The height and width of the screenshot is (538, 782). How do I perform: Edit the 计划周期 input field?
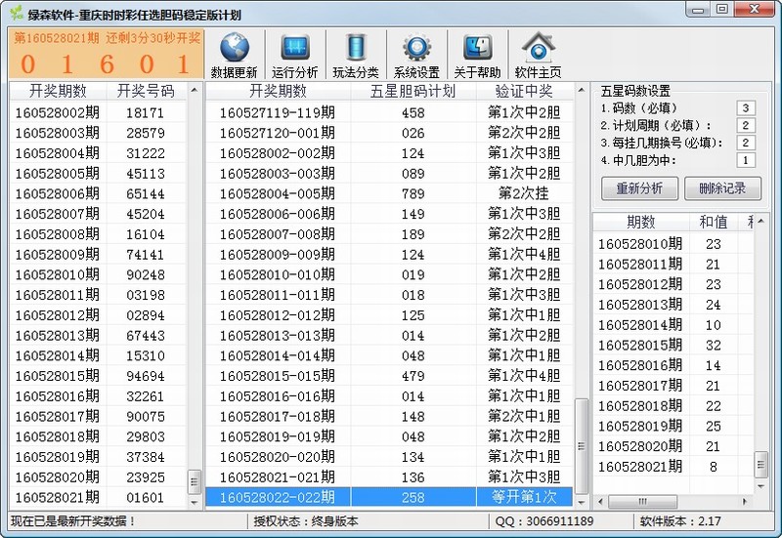tap(747, 125)
